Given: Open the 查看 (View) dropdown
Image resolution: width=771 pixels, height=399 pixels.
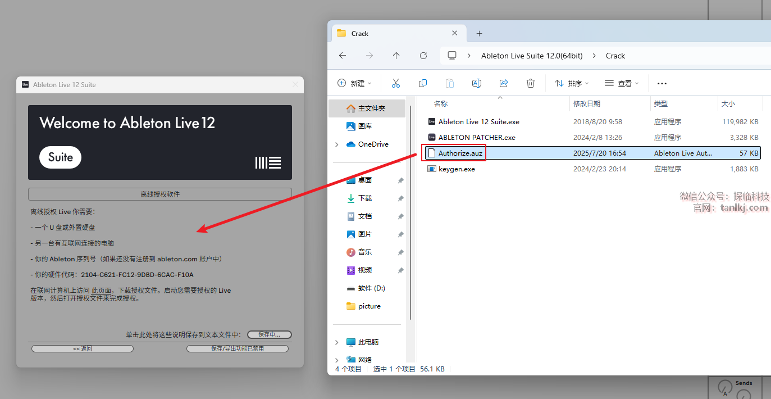Looking at the screenshot, I should pyautogui.click(x=622, y=83).
